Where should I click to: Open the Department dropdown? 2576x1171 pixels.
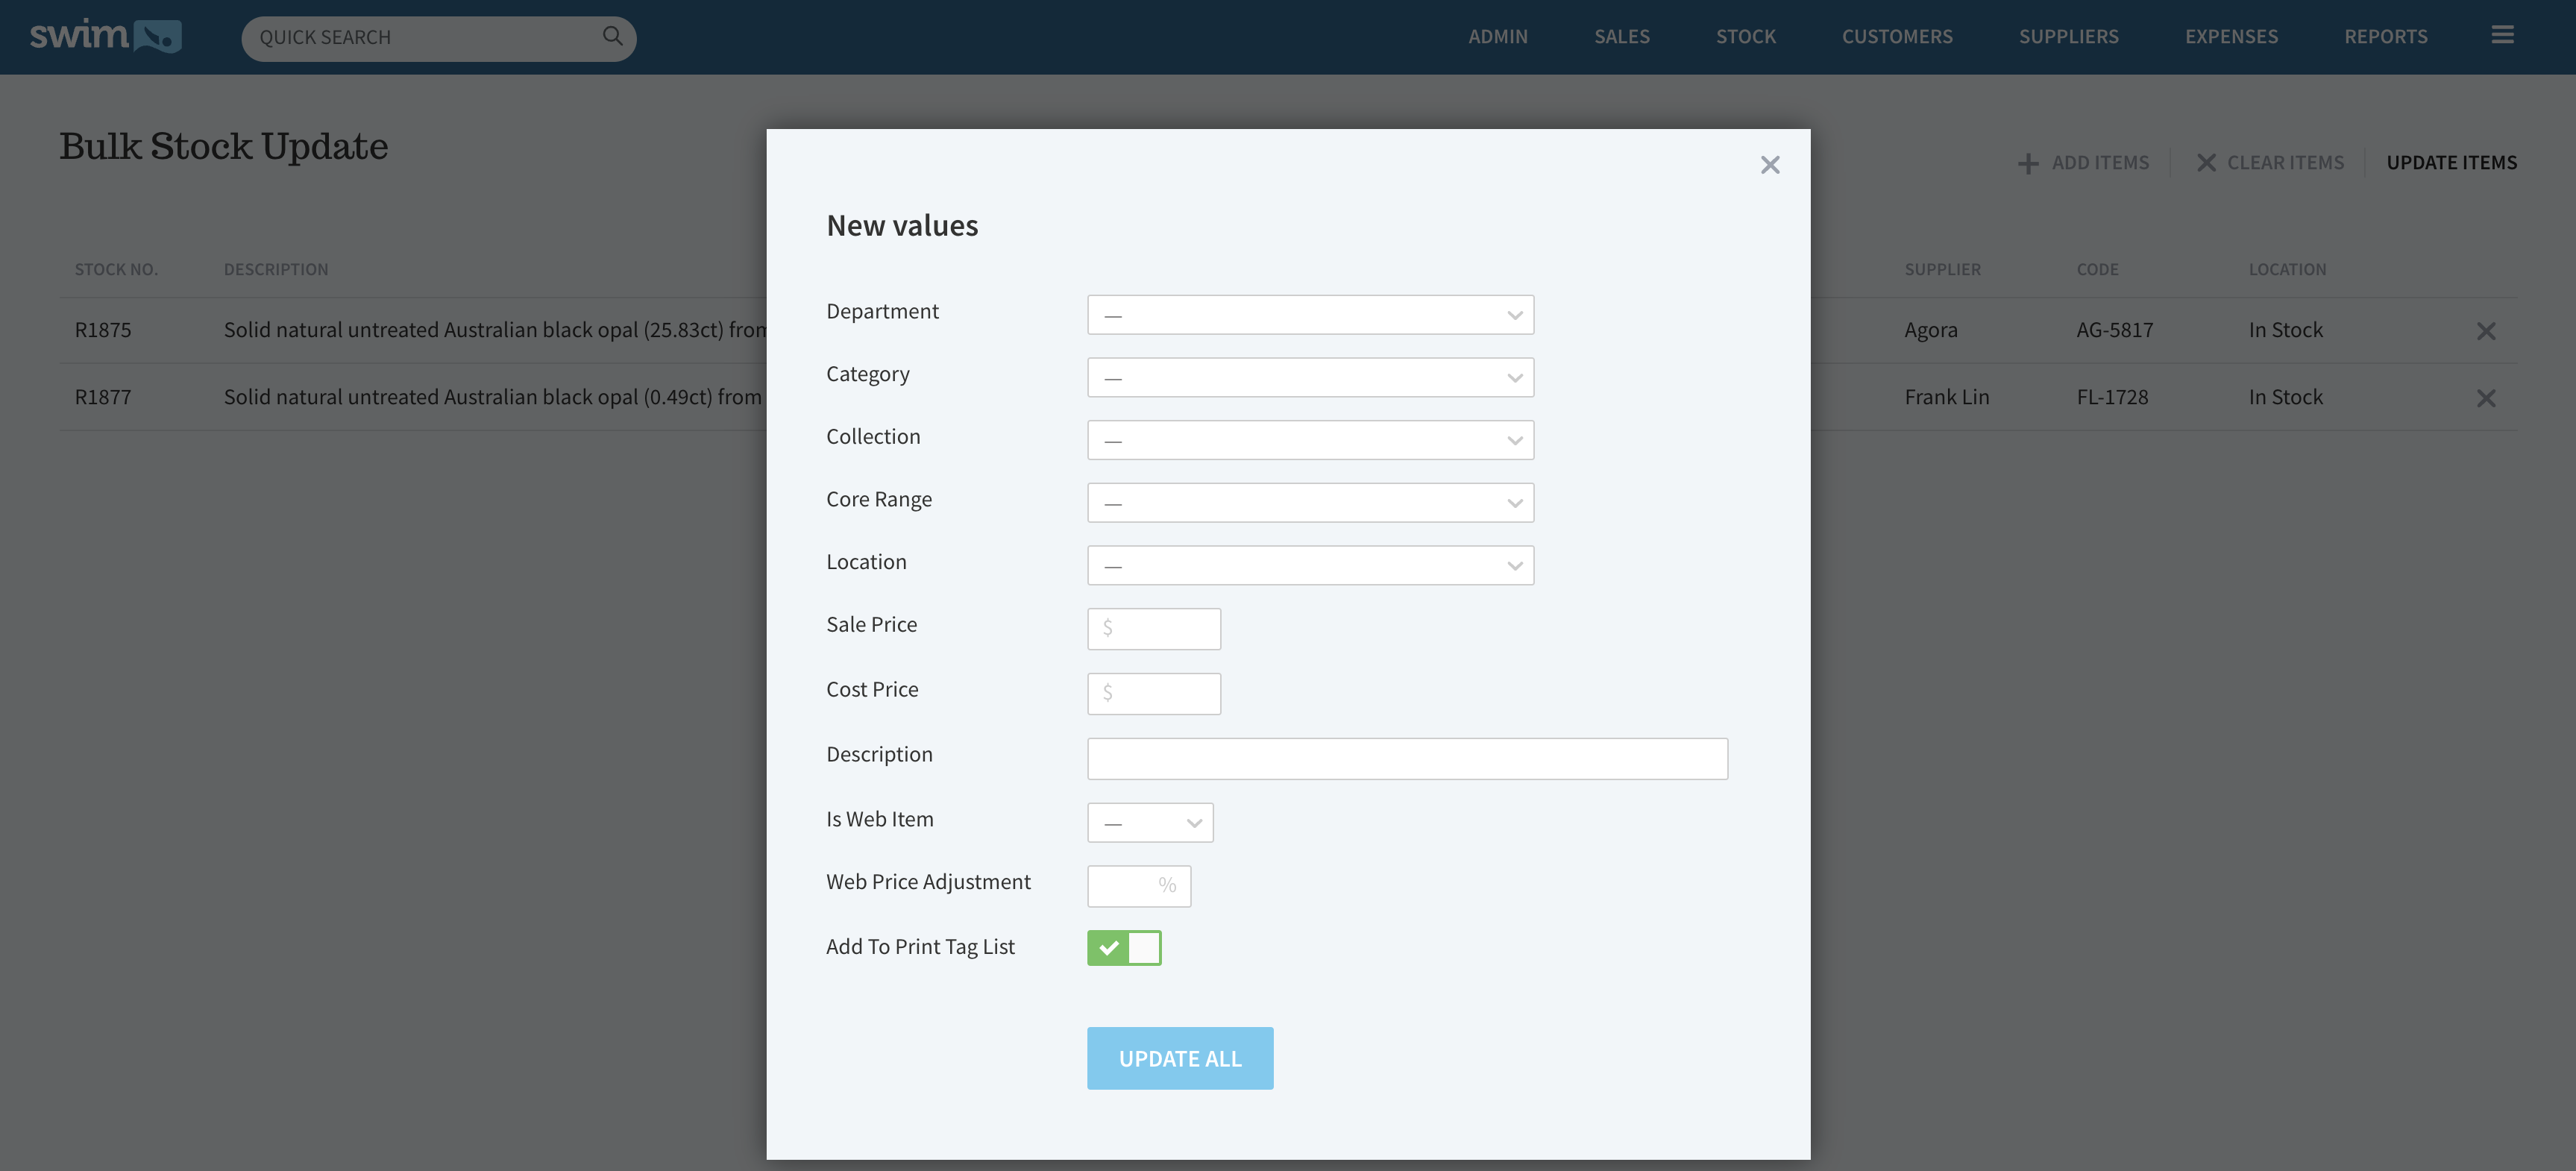[1310, 315]
